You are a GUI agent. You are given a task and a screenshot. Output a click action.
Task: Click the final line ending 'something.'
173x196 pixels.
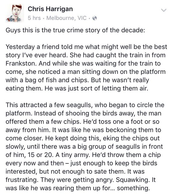click(x=78, y=188)
